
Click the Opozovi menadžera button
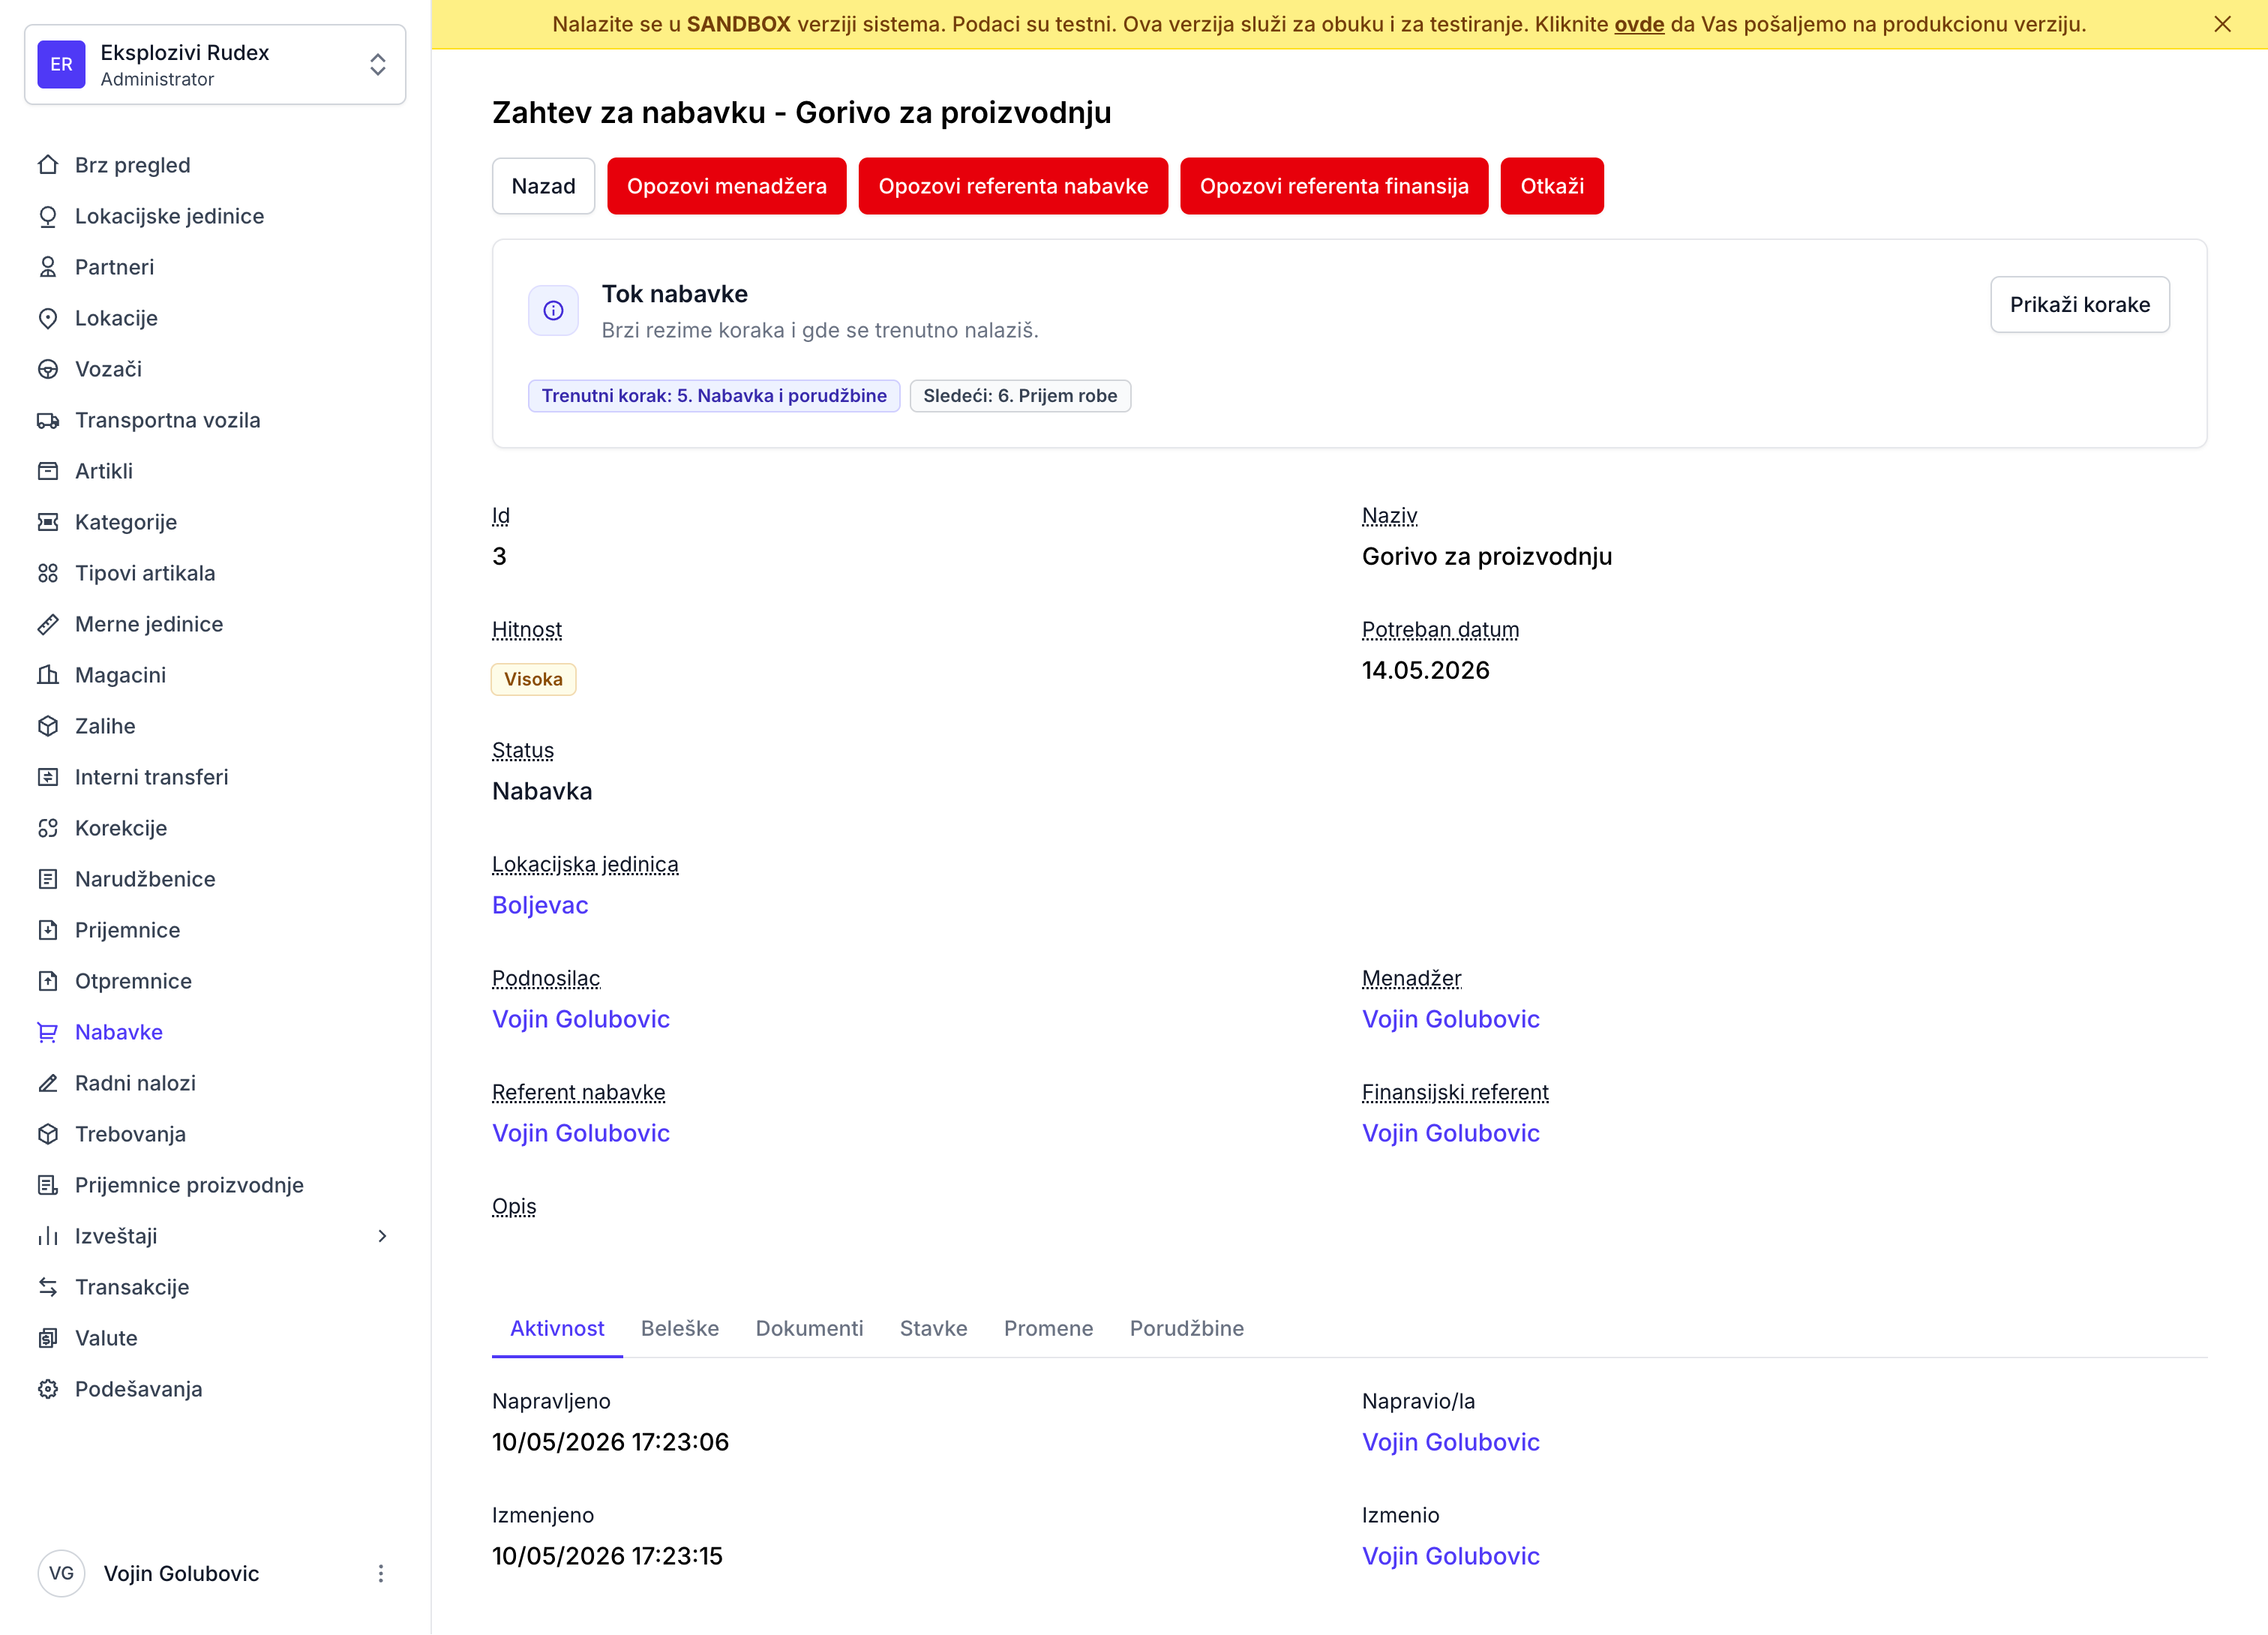726,186
